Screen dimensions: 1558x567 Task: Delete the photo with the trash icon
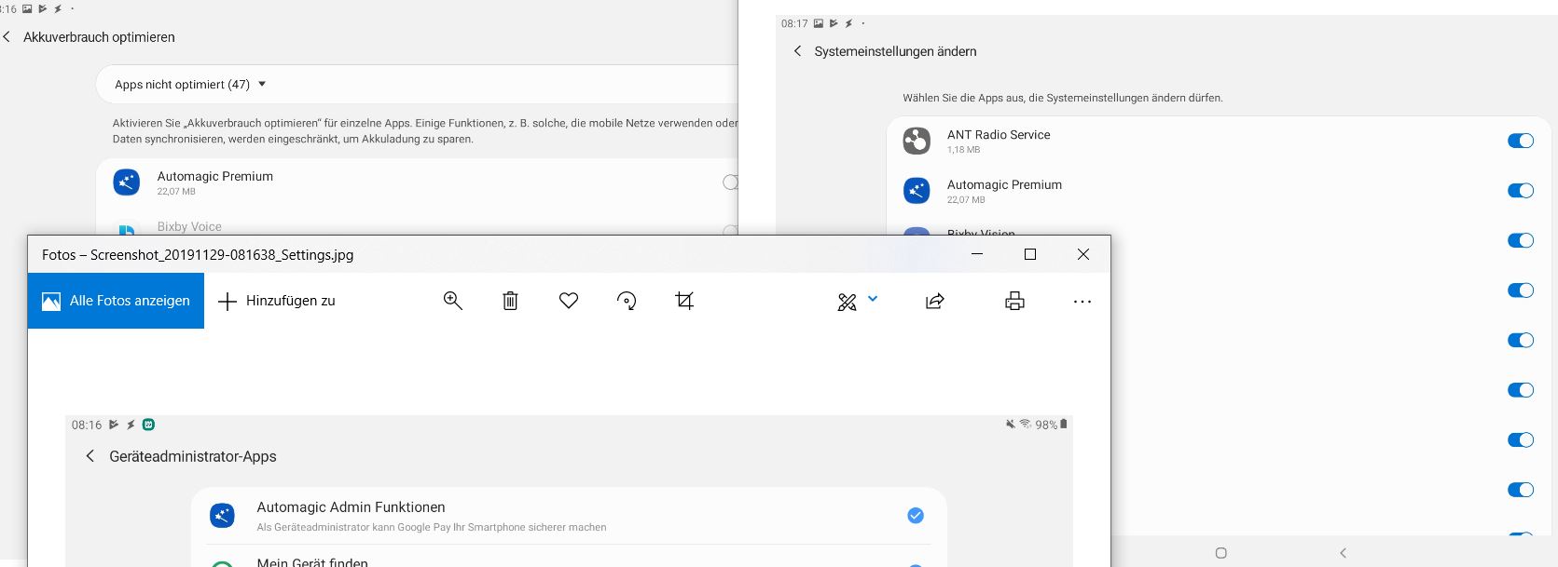[510, 301]
